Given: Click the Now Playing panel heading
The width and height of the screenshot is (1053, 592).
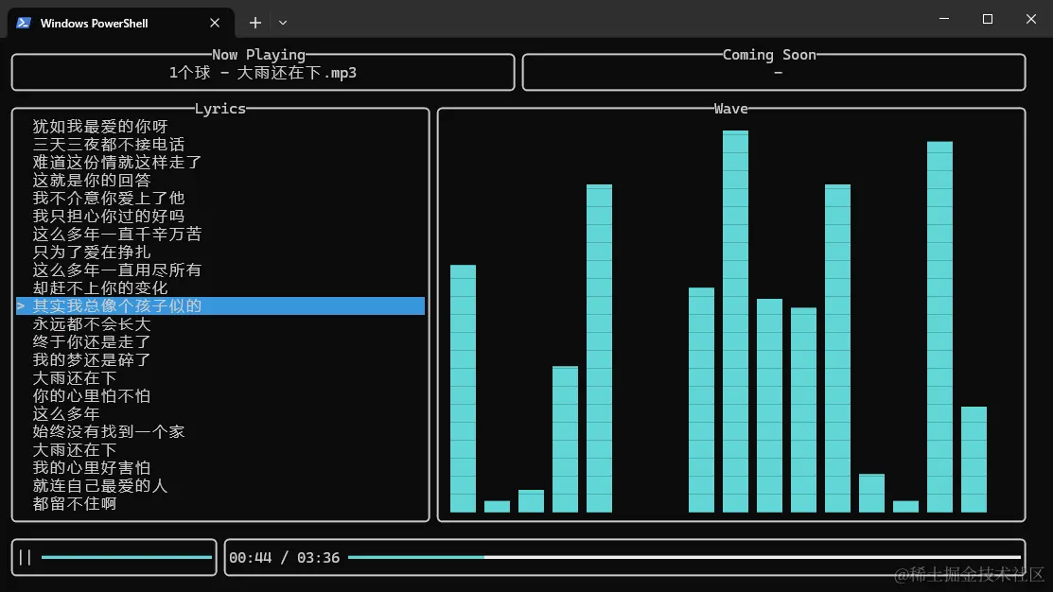Looking at the screenshot, I should coord(258,54).
